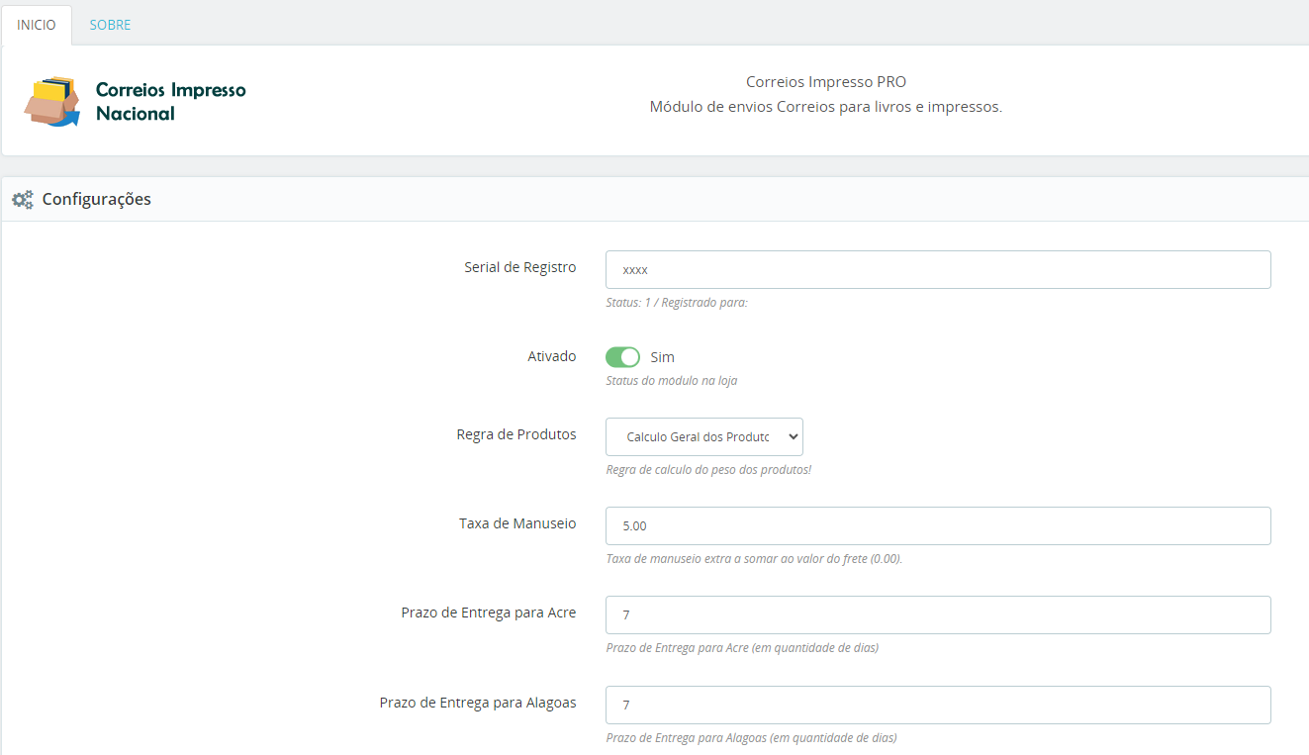This screenshot has width=1309, height=755.
Task: Click the 'Status do módulo na loja' hint
Action: (x=672, y=380)
